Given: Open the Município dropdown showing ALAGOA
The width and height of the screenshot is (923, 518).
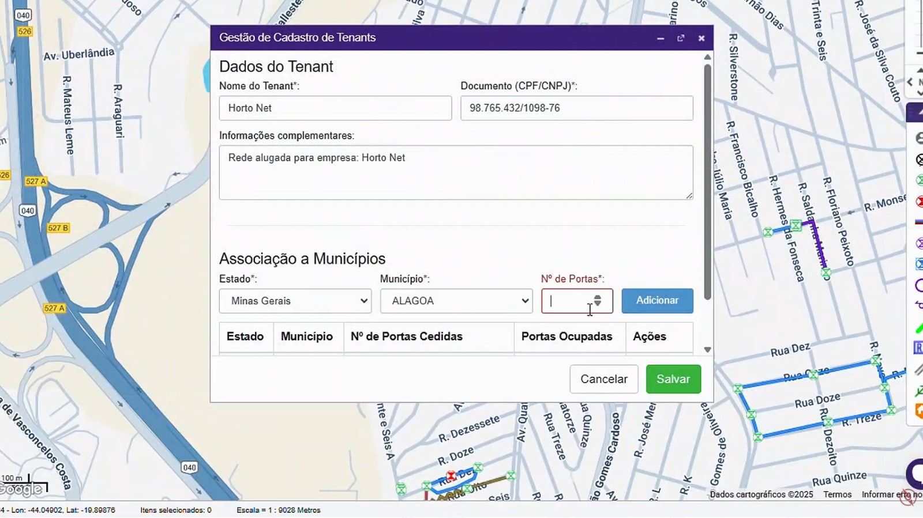Looking at the screenshot, I should point(456,301).
